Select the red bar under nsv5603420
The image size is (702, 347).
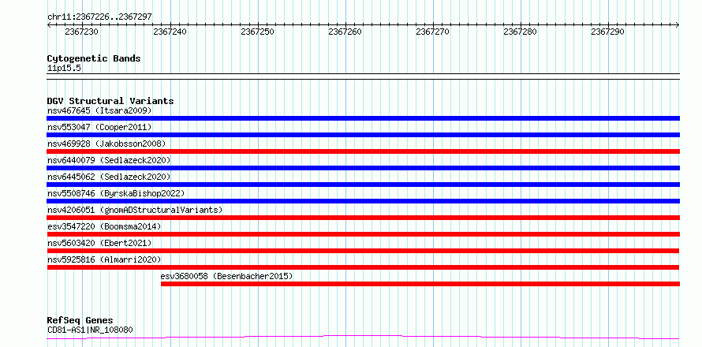pos(363,251)
